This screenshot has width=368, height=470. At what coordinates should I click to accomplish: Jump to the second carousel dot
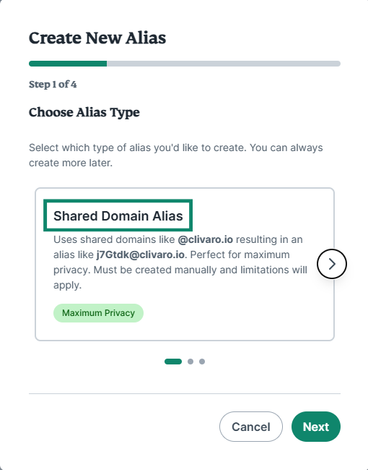point(190,362)
